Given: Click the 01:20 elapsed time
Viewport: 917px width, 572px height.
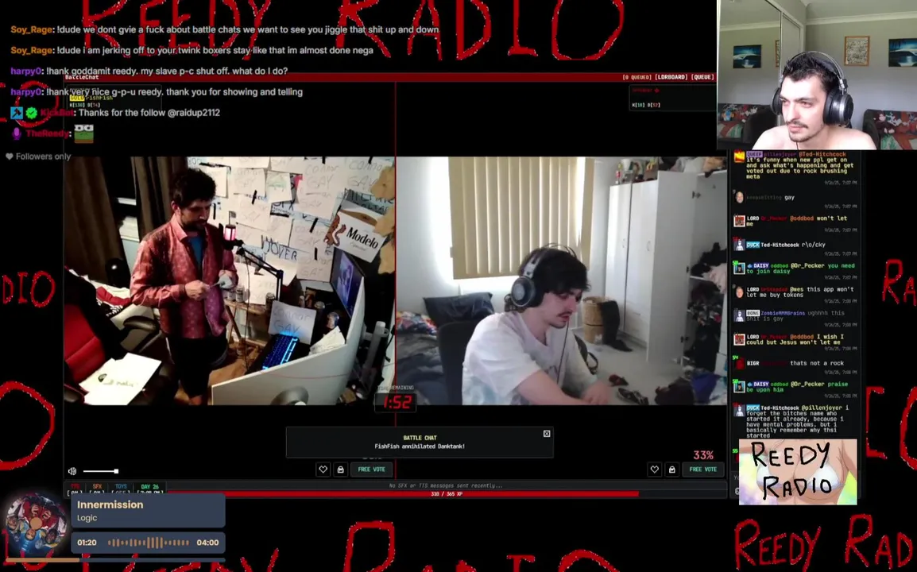Looking at the screenshot, I should pos(87,542).
